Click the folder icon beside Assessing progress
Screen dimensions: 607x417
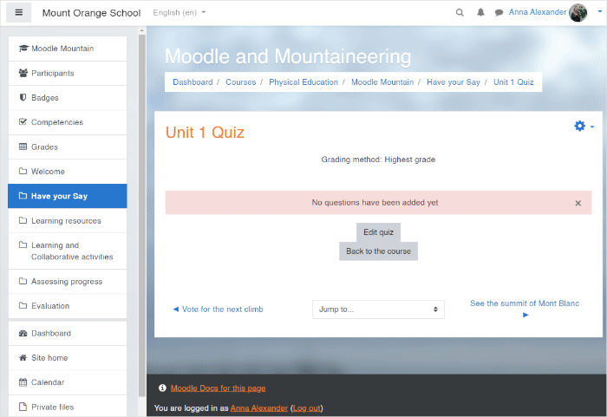[x=23, y=281]
